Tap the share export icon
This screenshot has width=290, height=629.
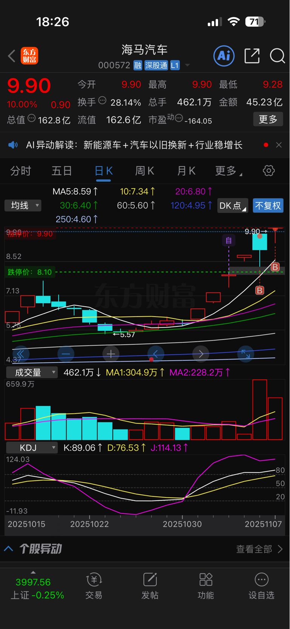tap(252, 56)
